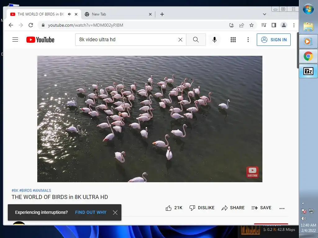Dismiss the Experiencing interruptions notice
318x238 pixels.
click(x=115, y=212)
